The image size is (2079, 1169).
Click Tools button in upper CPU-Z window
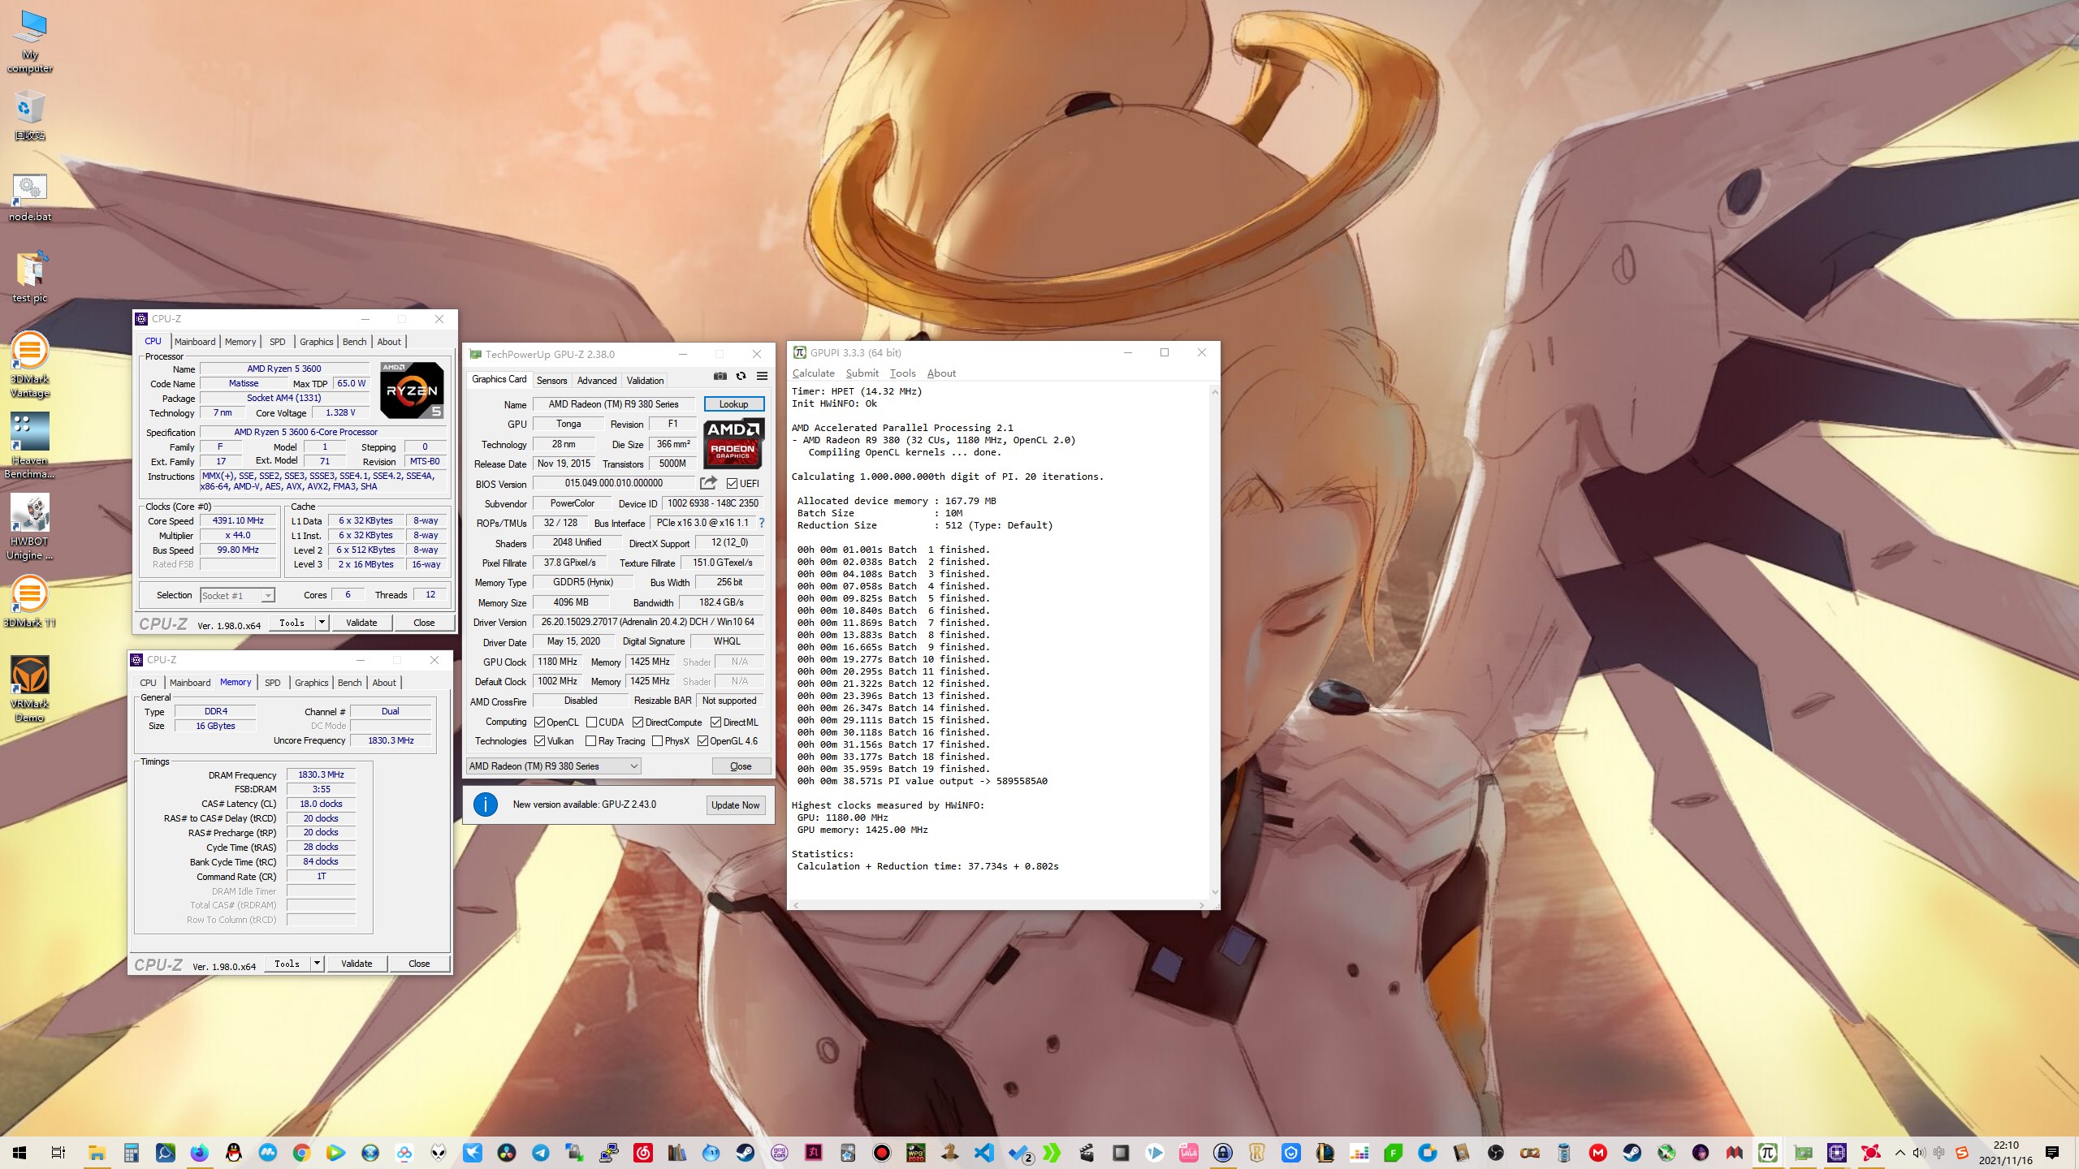pyautogui.click(x=292, y=622)
